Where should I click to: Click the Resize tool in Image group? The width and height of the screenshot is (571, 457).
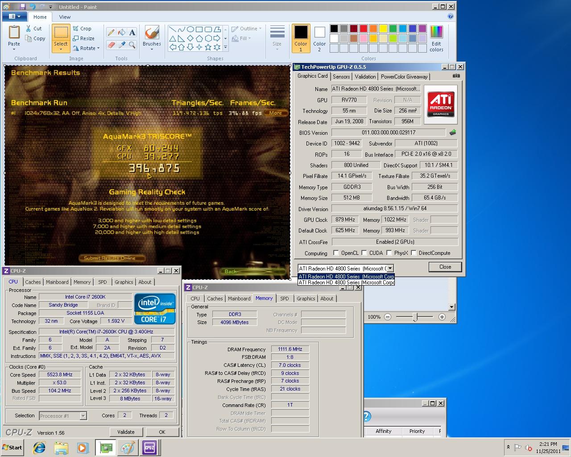point(84,38)
